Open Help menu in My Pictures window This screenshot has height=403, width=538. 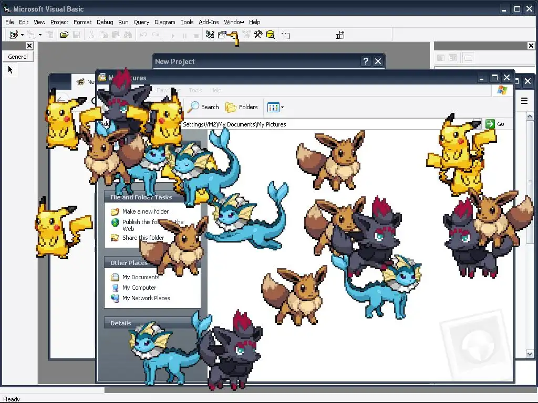click(215, 90)
